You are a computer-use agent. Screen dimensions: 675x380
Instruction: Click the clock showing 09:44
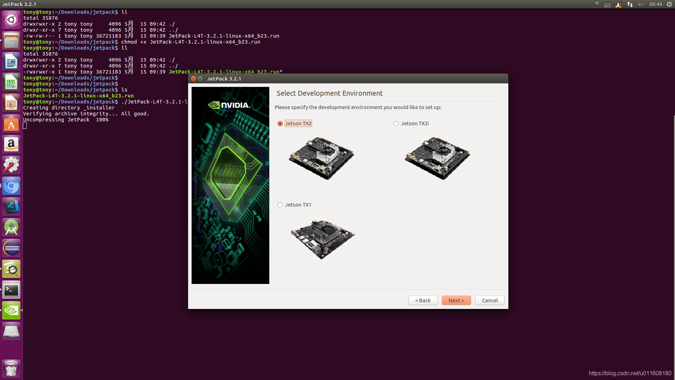pos(656,4)
